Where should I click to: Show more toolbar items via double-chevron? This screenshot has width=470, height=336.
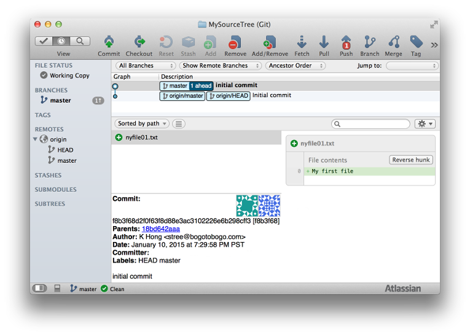[434, 45]
